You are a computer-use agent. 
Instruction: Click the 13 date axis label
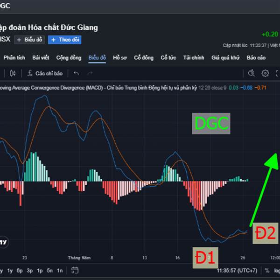145,258
